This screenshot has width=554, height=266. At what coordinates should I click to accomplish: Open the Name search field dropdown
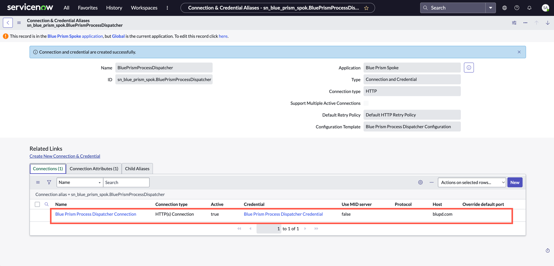[x=80, y=183]
